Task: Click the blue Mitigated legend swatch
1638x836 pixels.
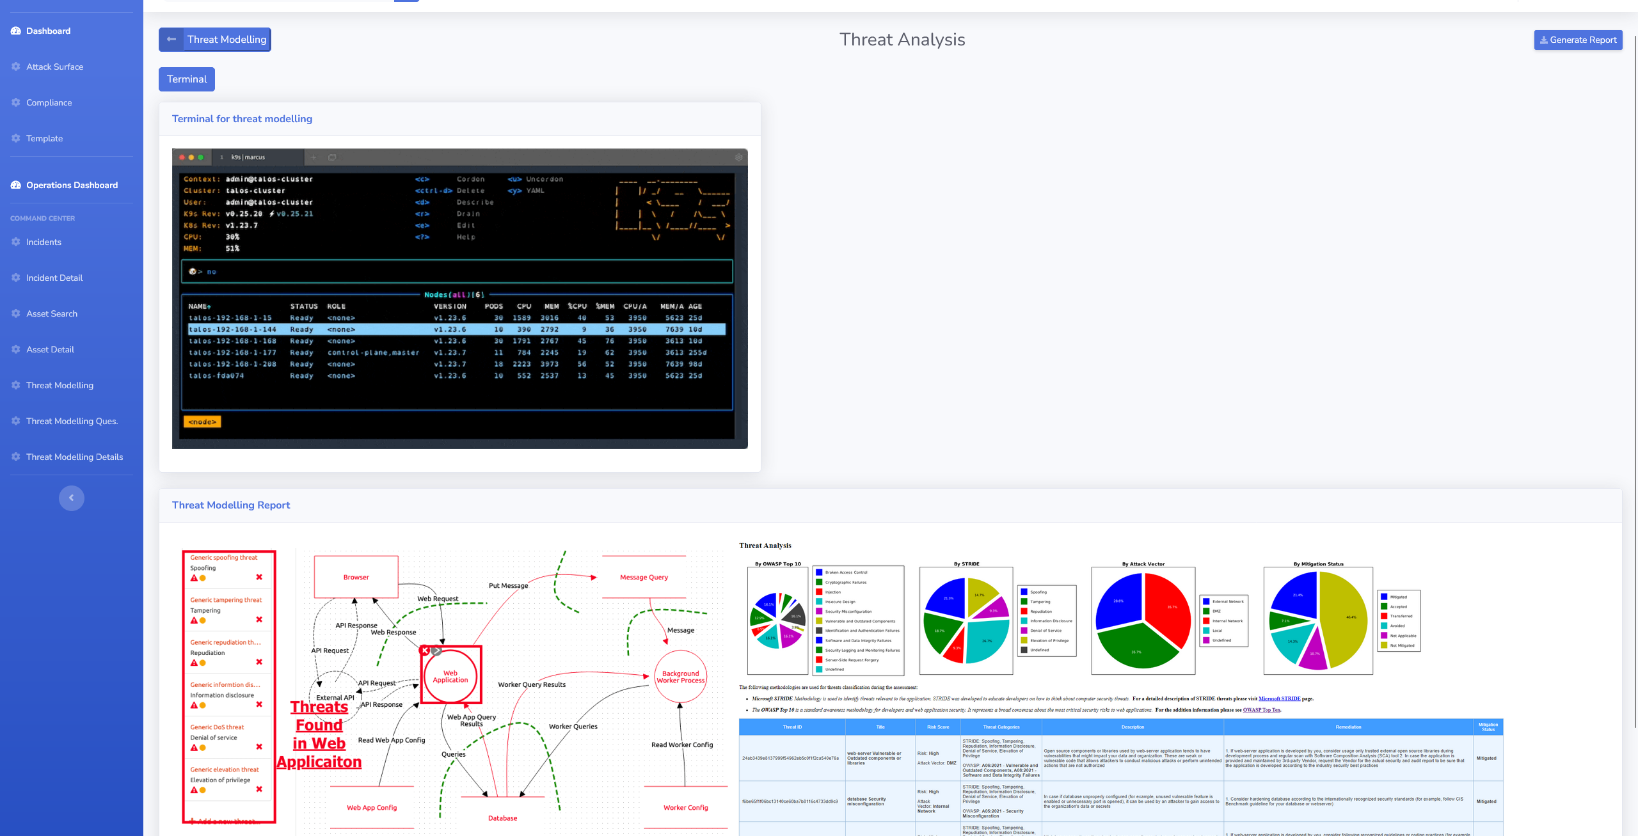Action: point(1384,597)
